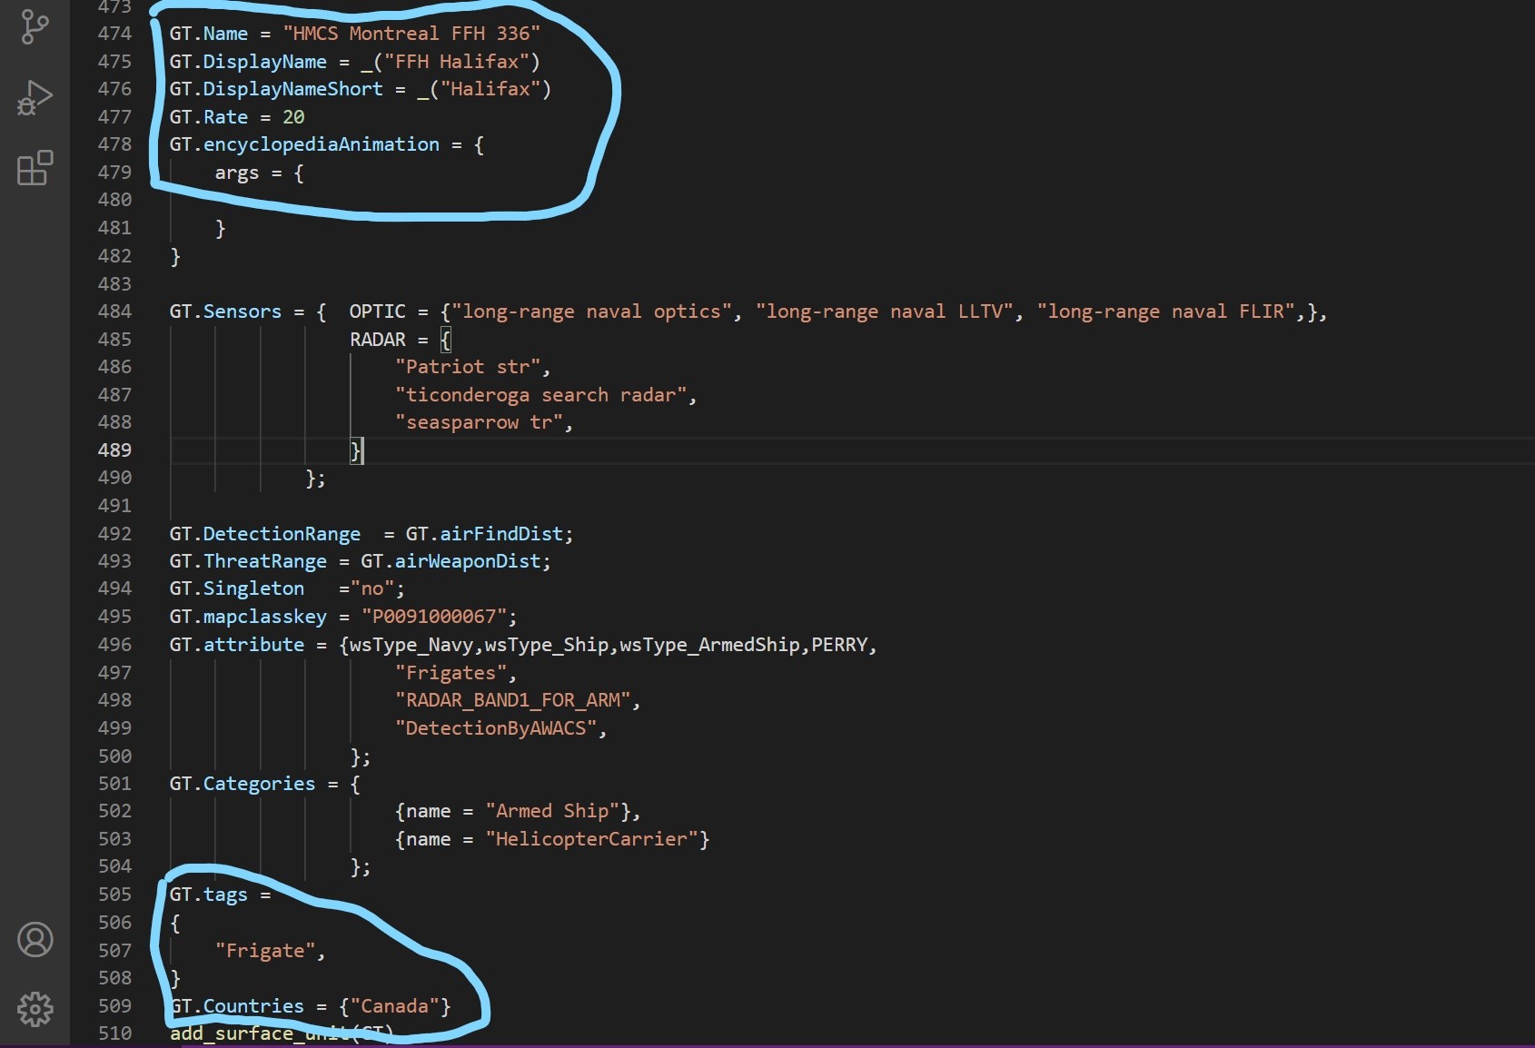Screen dimensions: 1535x1048
Task: Click GT.encyclopediaAnimation identifier
Action: click(x=304, y=144)
